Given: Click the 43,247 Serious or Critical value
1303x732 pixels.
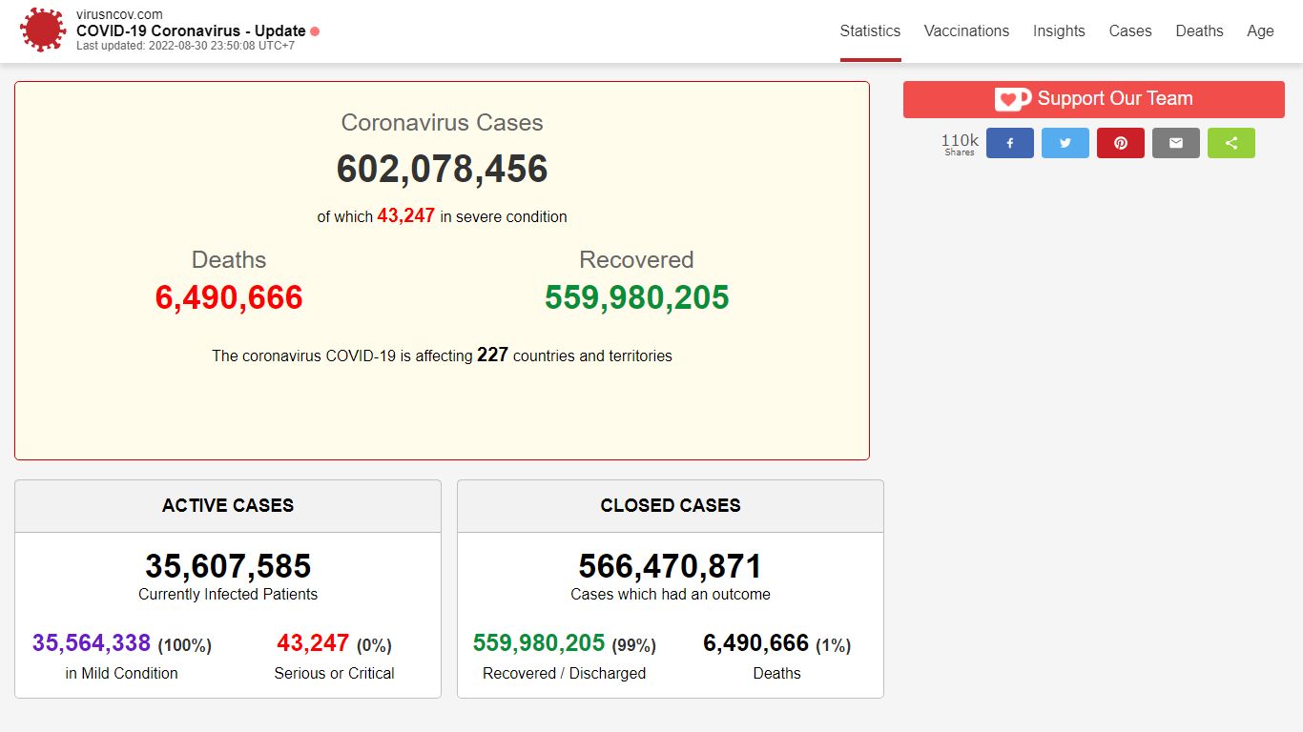Looking at the screenshot, I should click(x=313, y=643).
